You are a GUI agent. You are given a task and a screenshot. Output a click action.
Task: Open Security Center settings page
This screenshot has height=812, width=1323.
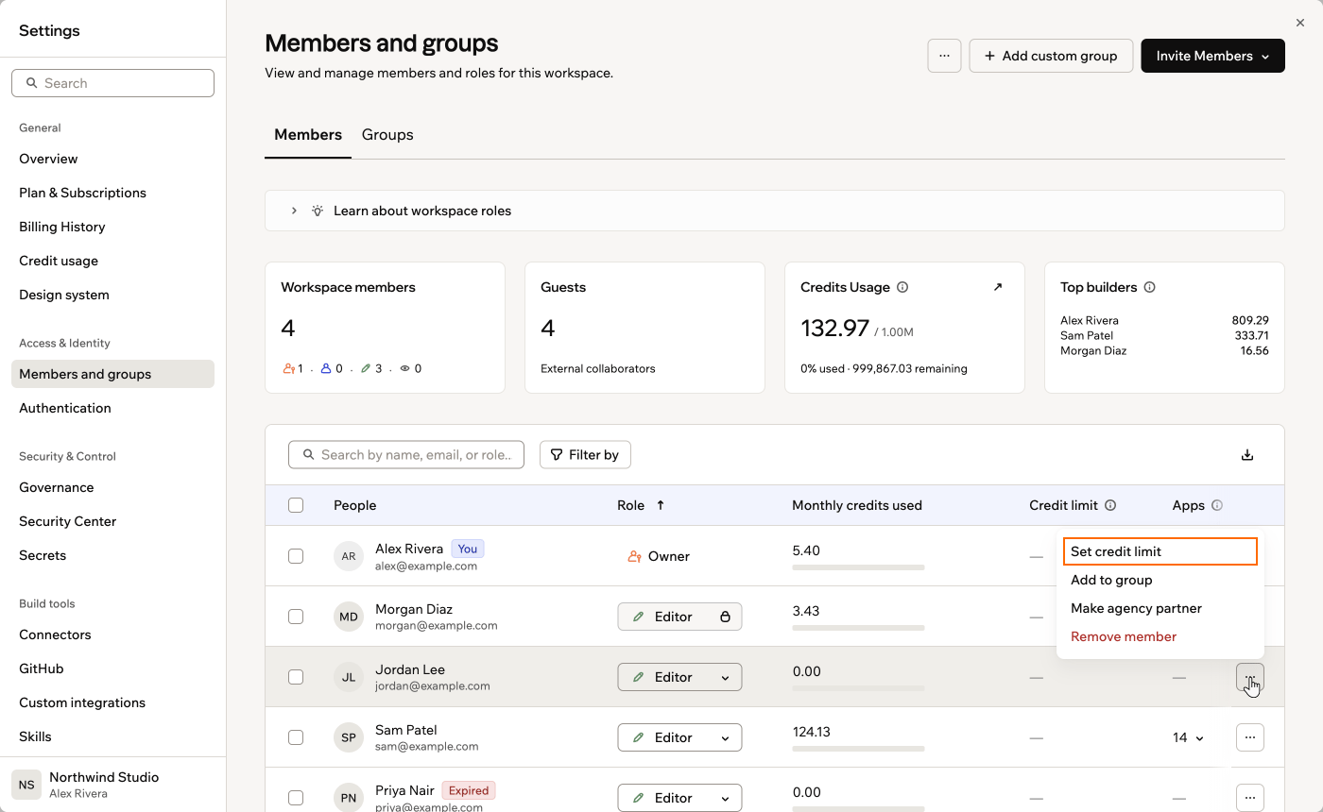(x=112, y=521)
